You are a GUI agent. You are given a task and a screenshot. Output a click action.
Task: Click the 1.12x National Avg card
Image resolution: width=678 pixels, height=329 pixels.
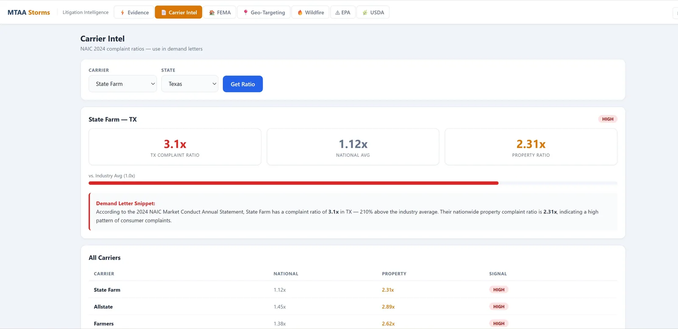(353, 147)
